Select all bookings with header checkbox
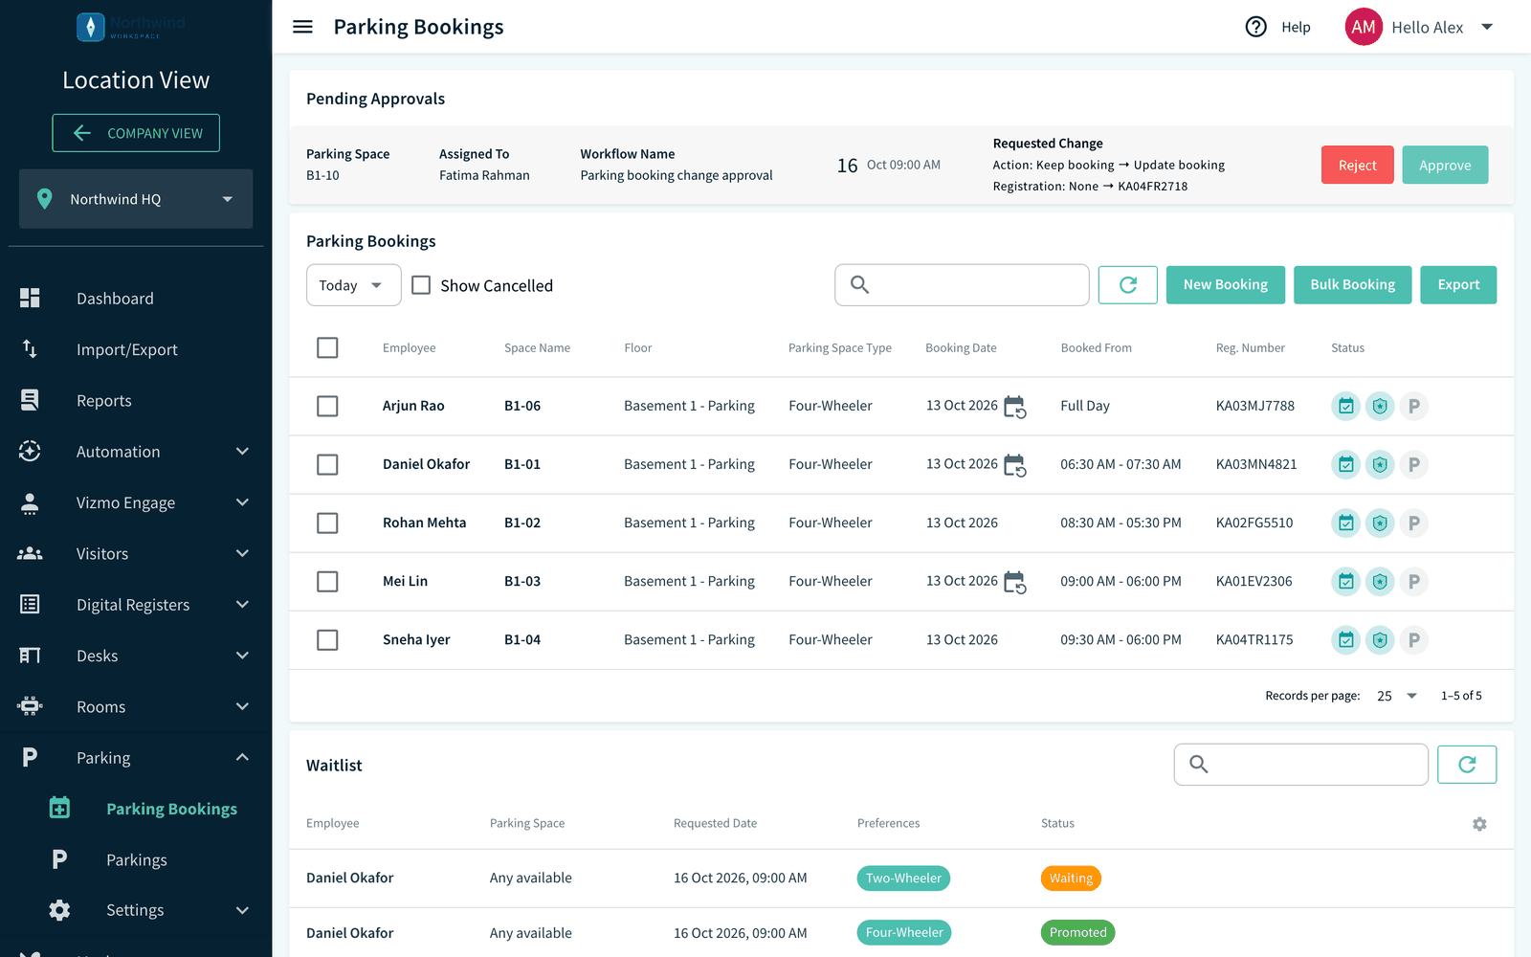The image size is (1531, 957). 327,347
